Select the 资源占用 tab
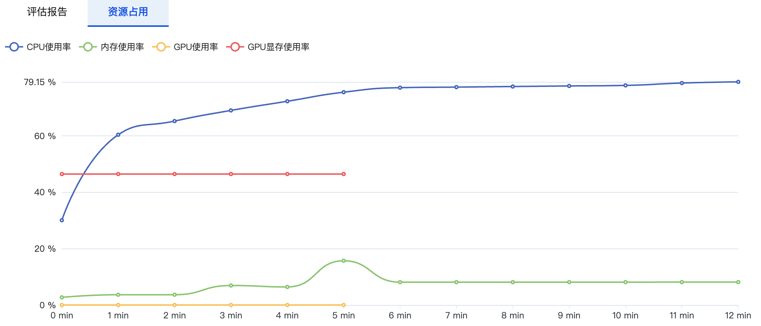The height and width of the screenshot is (326, 761). (x=128, y=12)
